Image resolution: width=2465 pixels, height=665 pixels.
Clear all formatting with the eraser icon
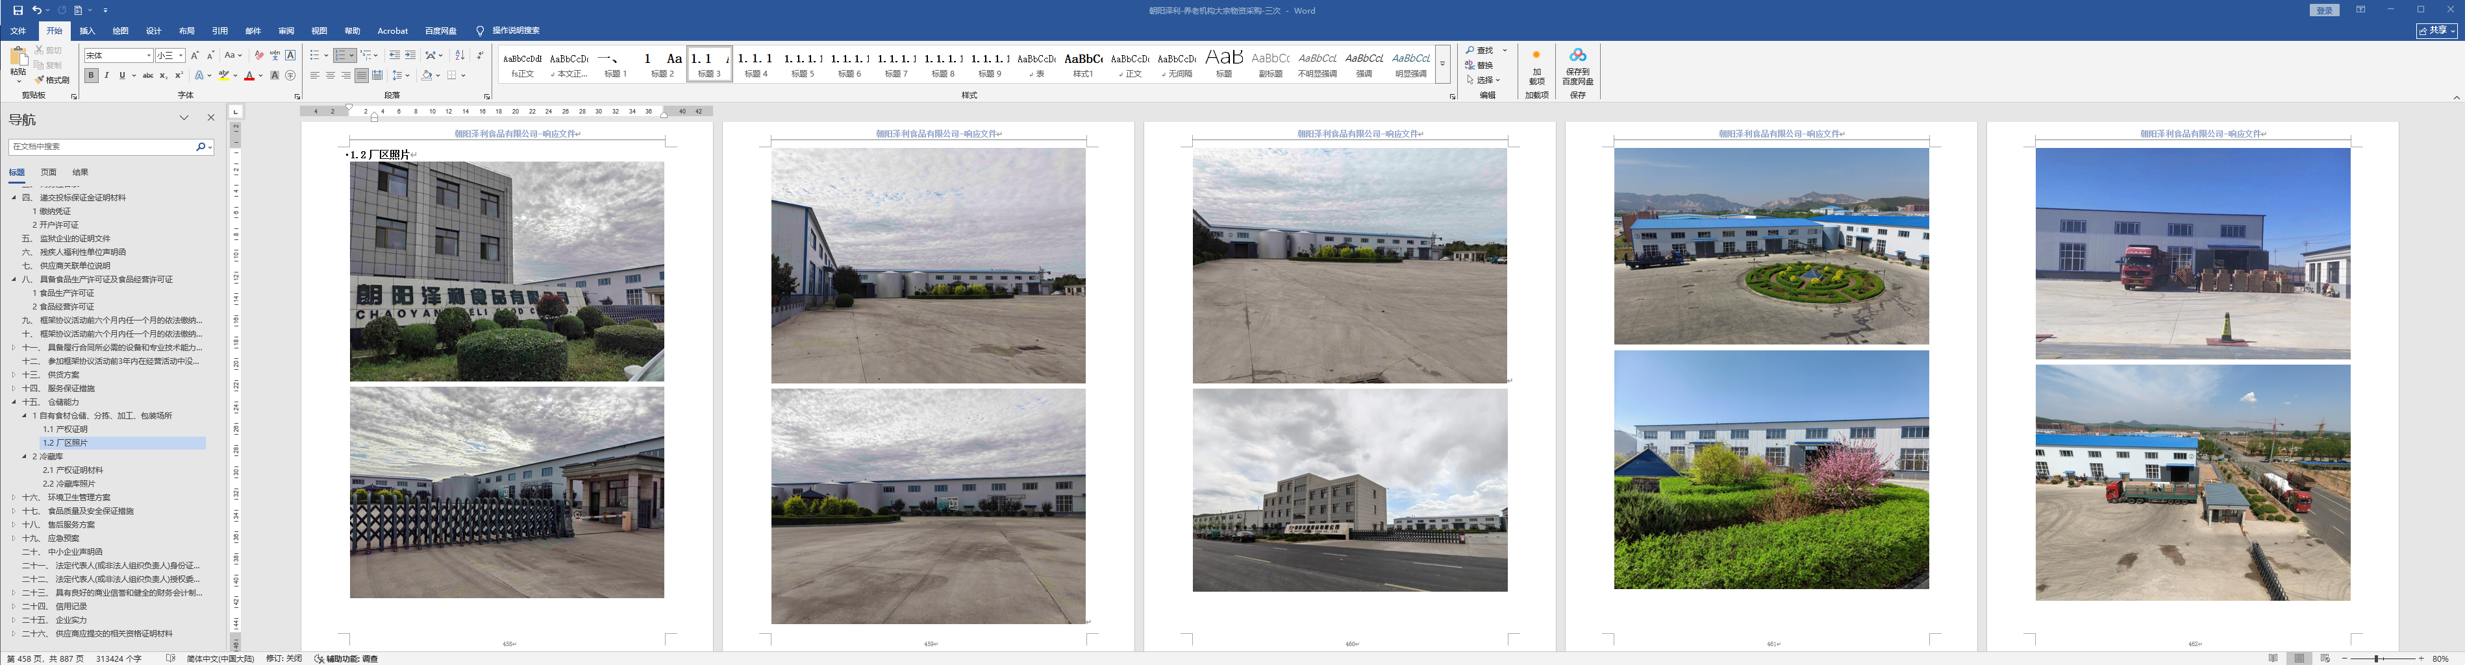pyautogui.click(x=258, y=55)
